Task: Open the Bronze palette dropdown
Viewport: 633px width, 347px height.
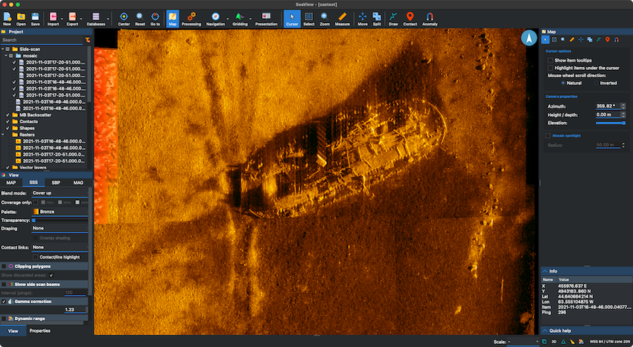Action: pos(60,212)
